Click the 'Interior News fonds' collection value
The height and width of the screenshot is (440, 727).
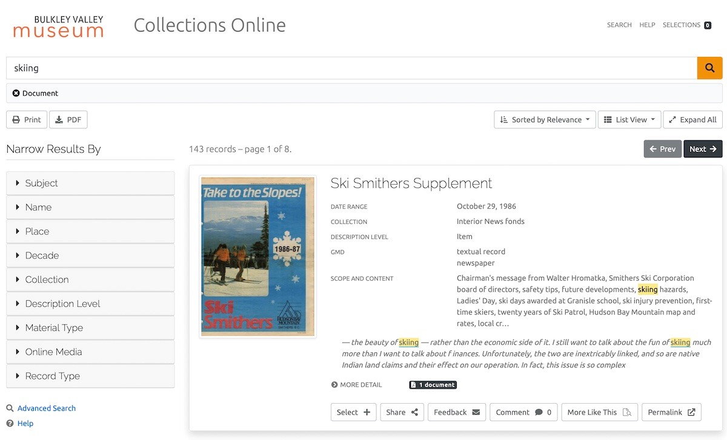pos(491,222)
